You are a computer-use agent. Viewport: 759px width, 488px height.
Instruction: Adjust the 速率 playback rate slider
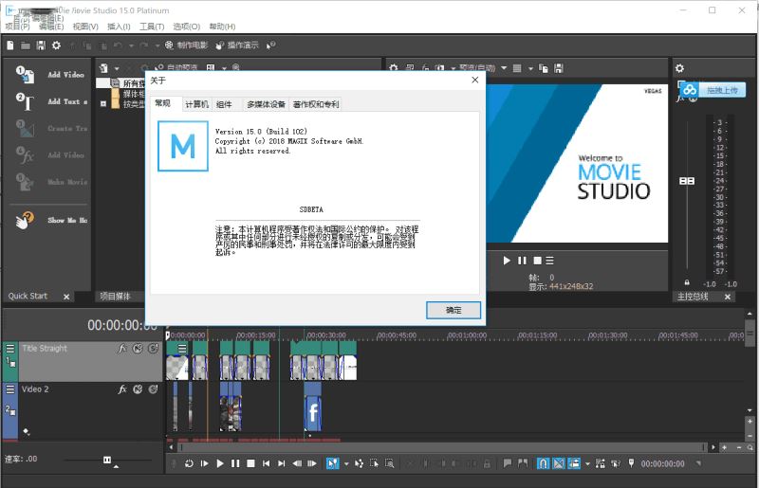(x=107, y=460)
